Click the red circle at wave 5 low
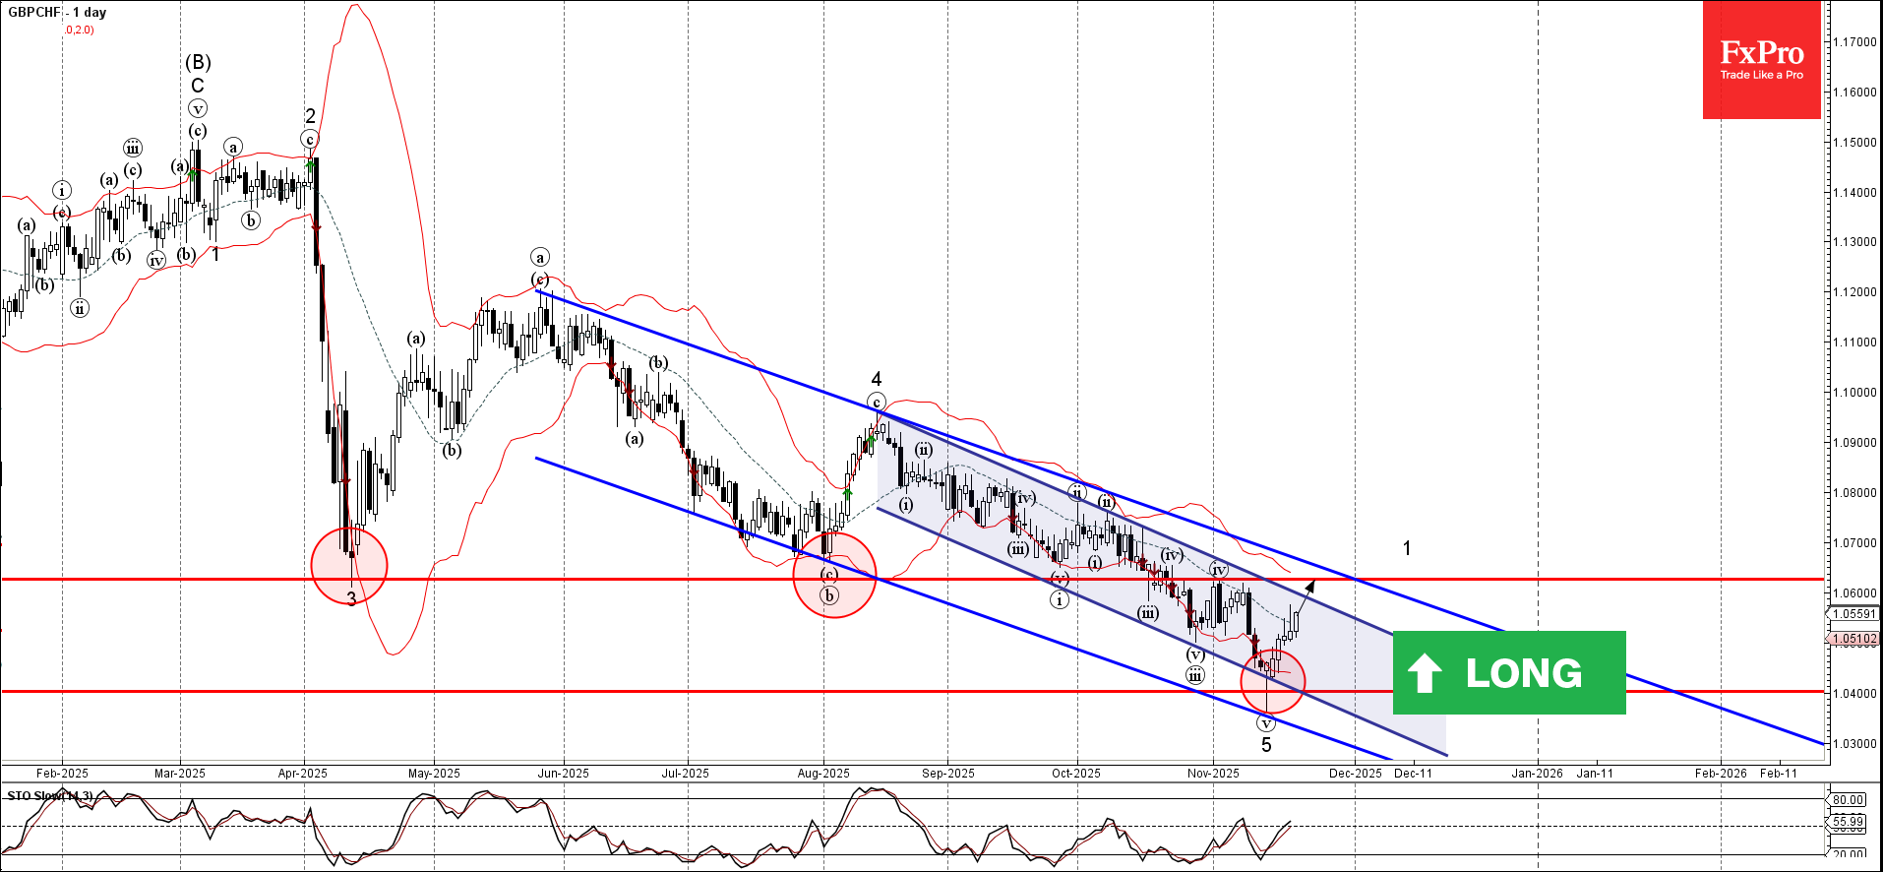 click(x=1273, y=680)
